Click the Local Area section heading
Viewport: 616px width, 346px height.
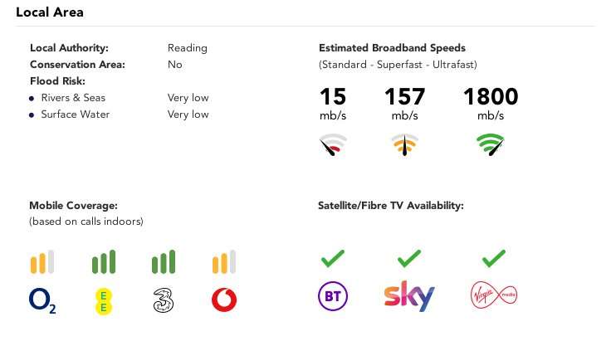(50, 12)
